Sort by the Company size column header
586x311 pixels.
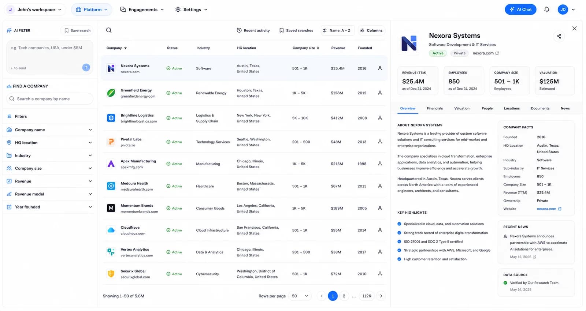(x=306, y=48)
